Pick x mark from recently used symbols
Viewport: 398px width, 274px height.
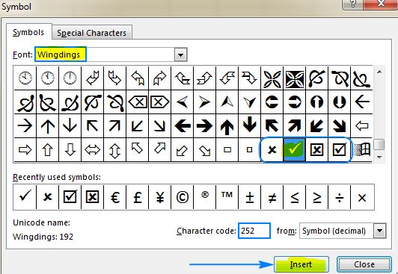(47, 197)
